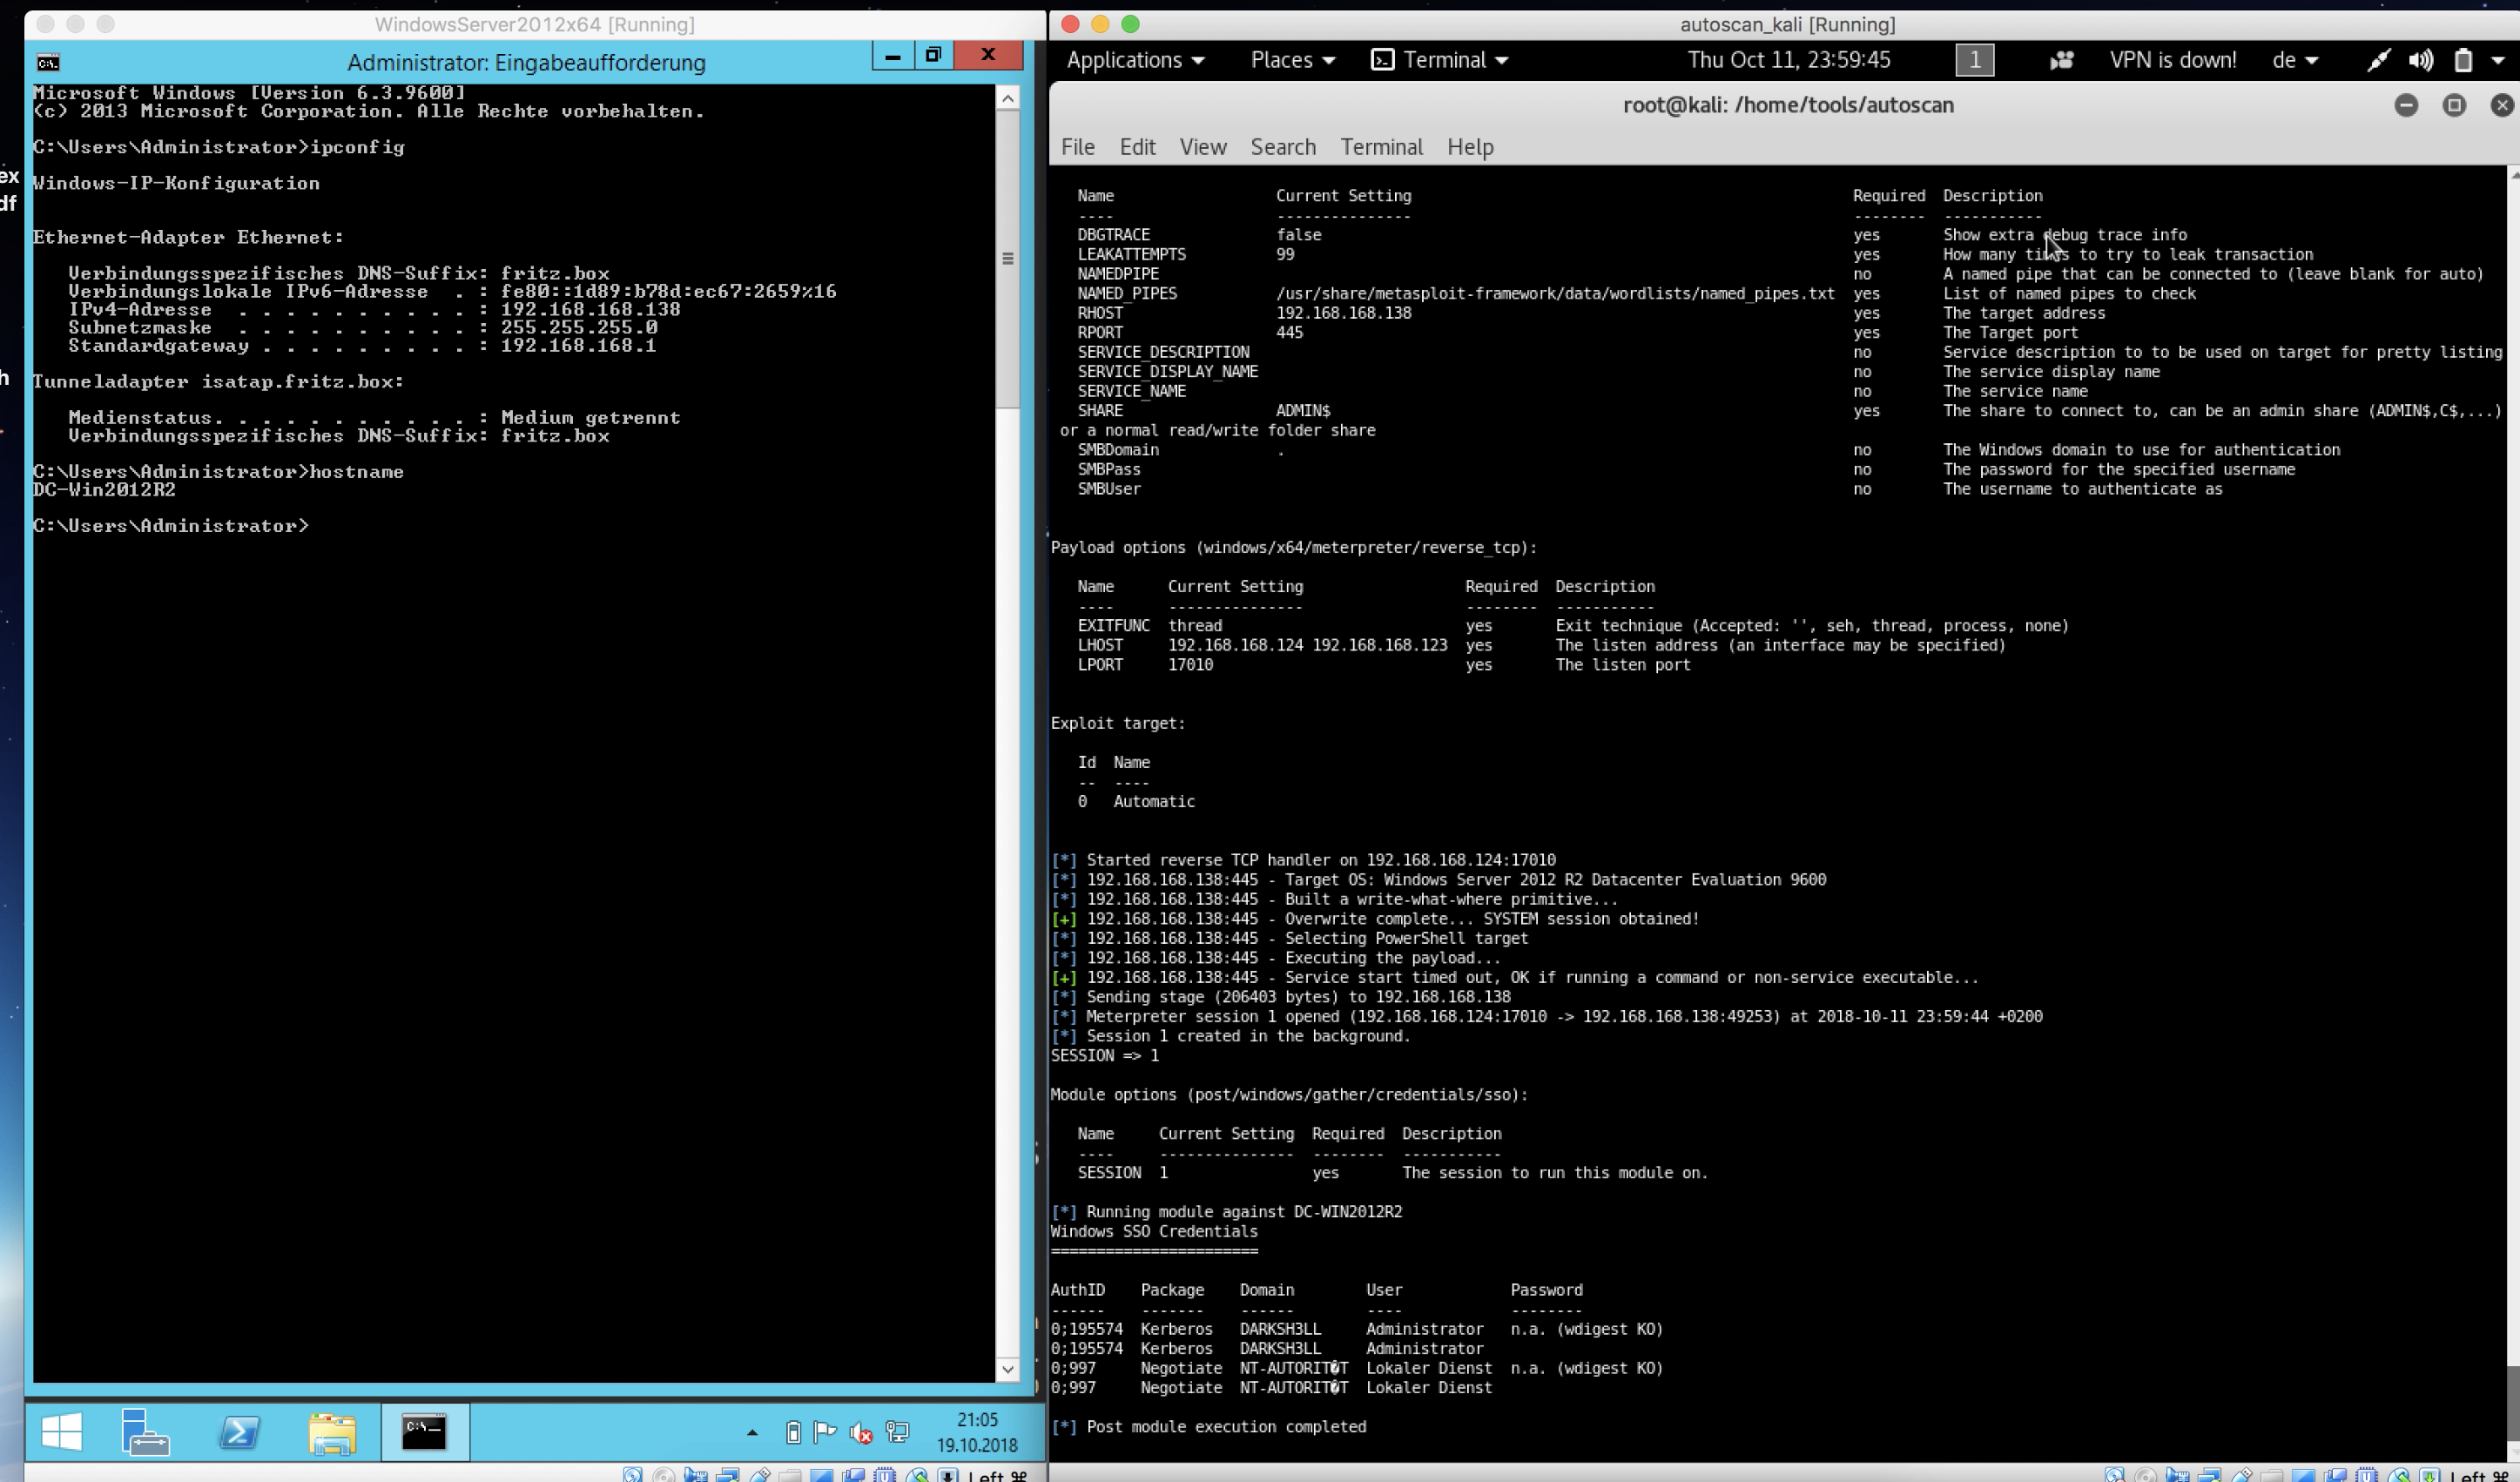
Task: Open the terminal File menu
Action: click(1077, 147)
